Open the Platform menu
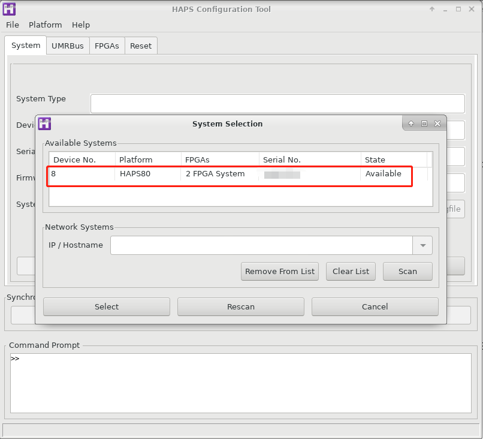This screenshot has height=439, width=483. point(46,25)
